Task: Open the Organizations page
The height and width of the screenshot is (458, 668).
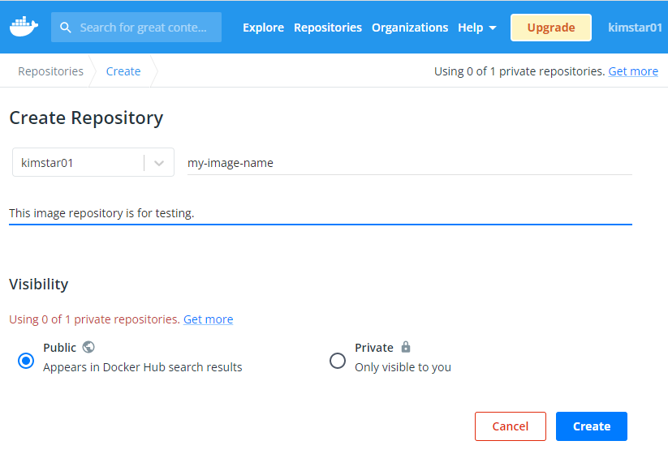Action: [x=410, y=28]
